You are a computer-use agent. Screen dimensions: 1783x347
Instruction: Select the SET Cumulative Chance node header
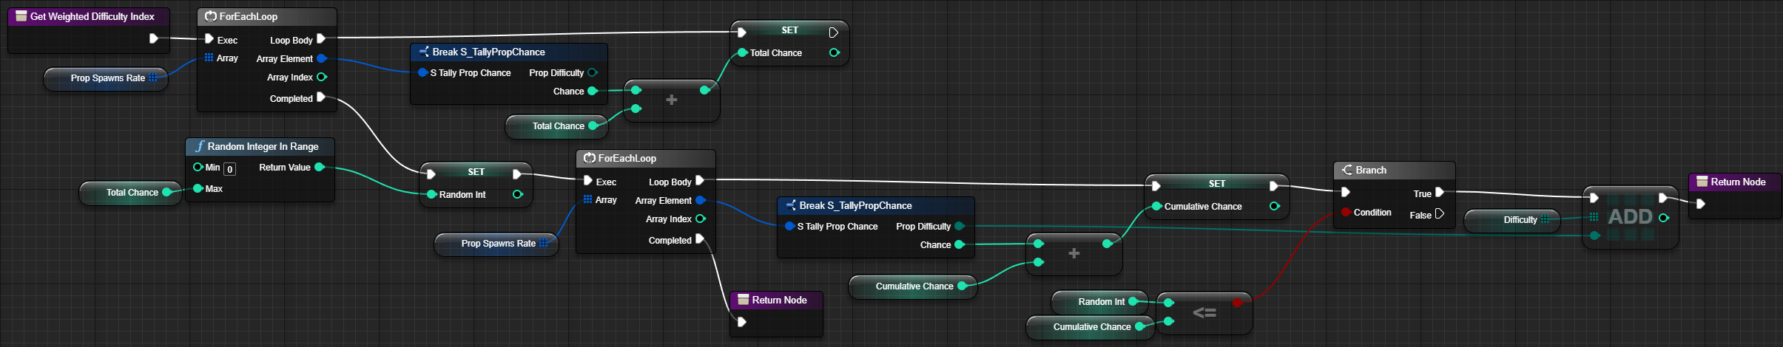(x=1216, y=183)
